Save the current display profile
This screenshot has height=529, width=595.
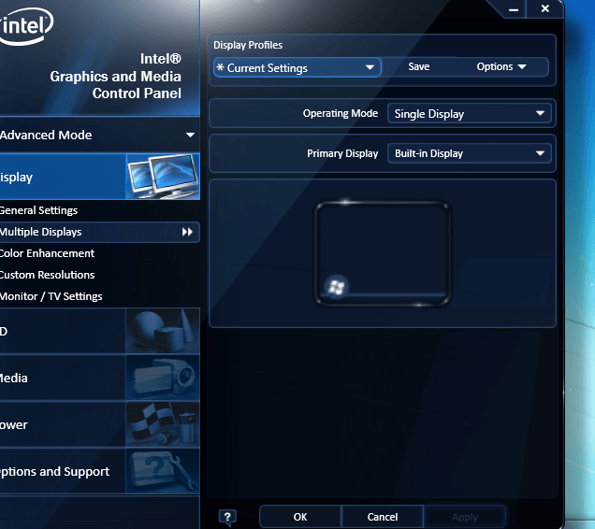point(419,66)
